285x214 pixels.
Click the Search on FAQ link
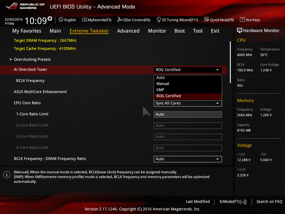pos(269,202)
